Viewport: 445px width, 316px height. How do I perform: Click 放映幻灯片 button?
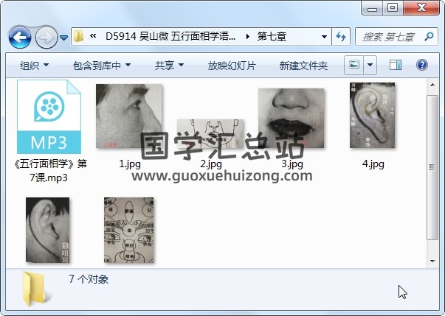coord(232,66)
